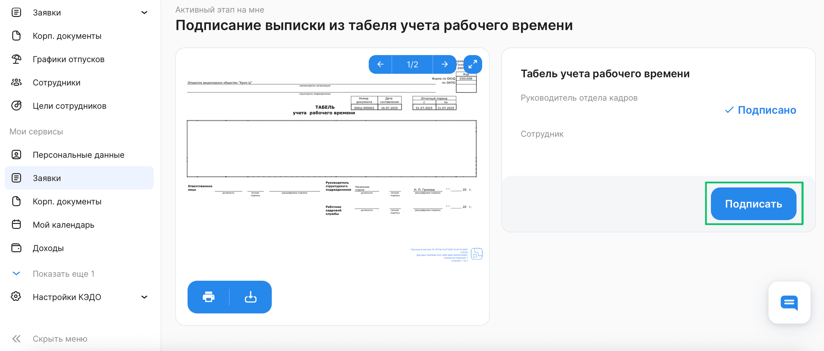
Task: Expand document to fullscreen view
Action: pos(472,64)
